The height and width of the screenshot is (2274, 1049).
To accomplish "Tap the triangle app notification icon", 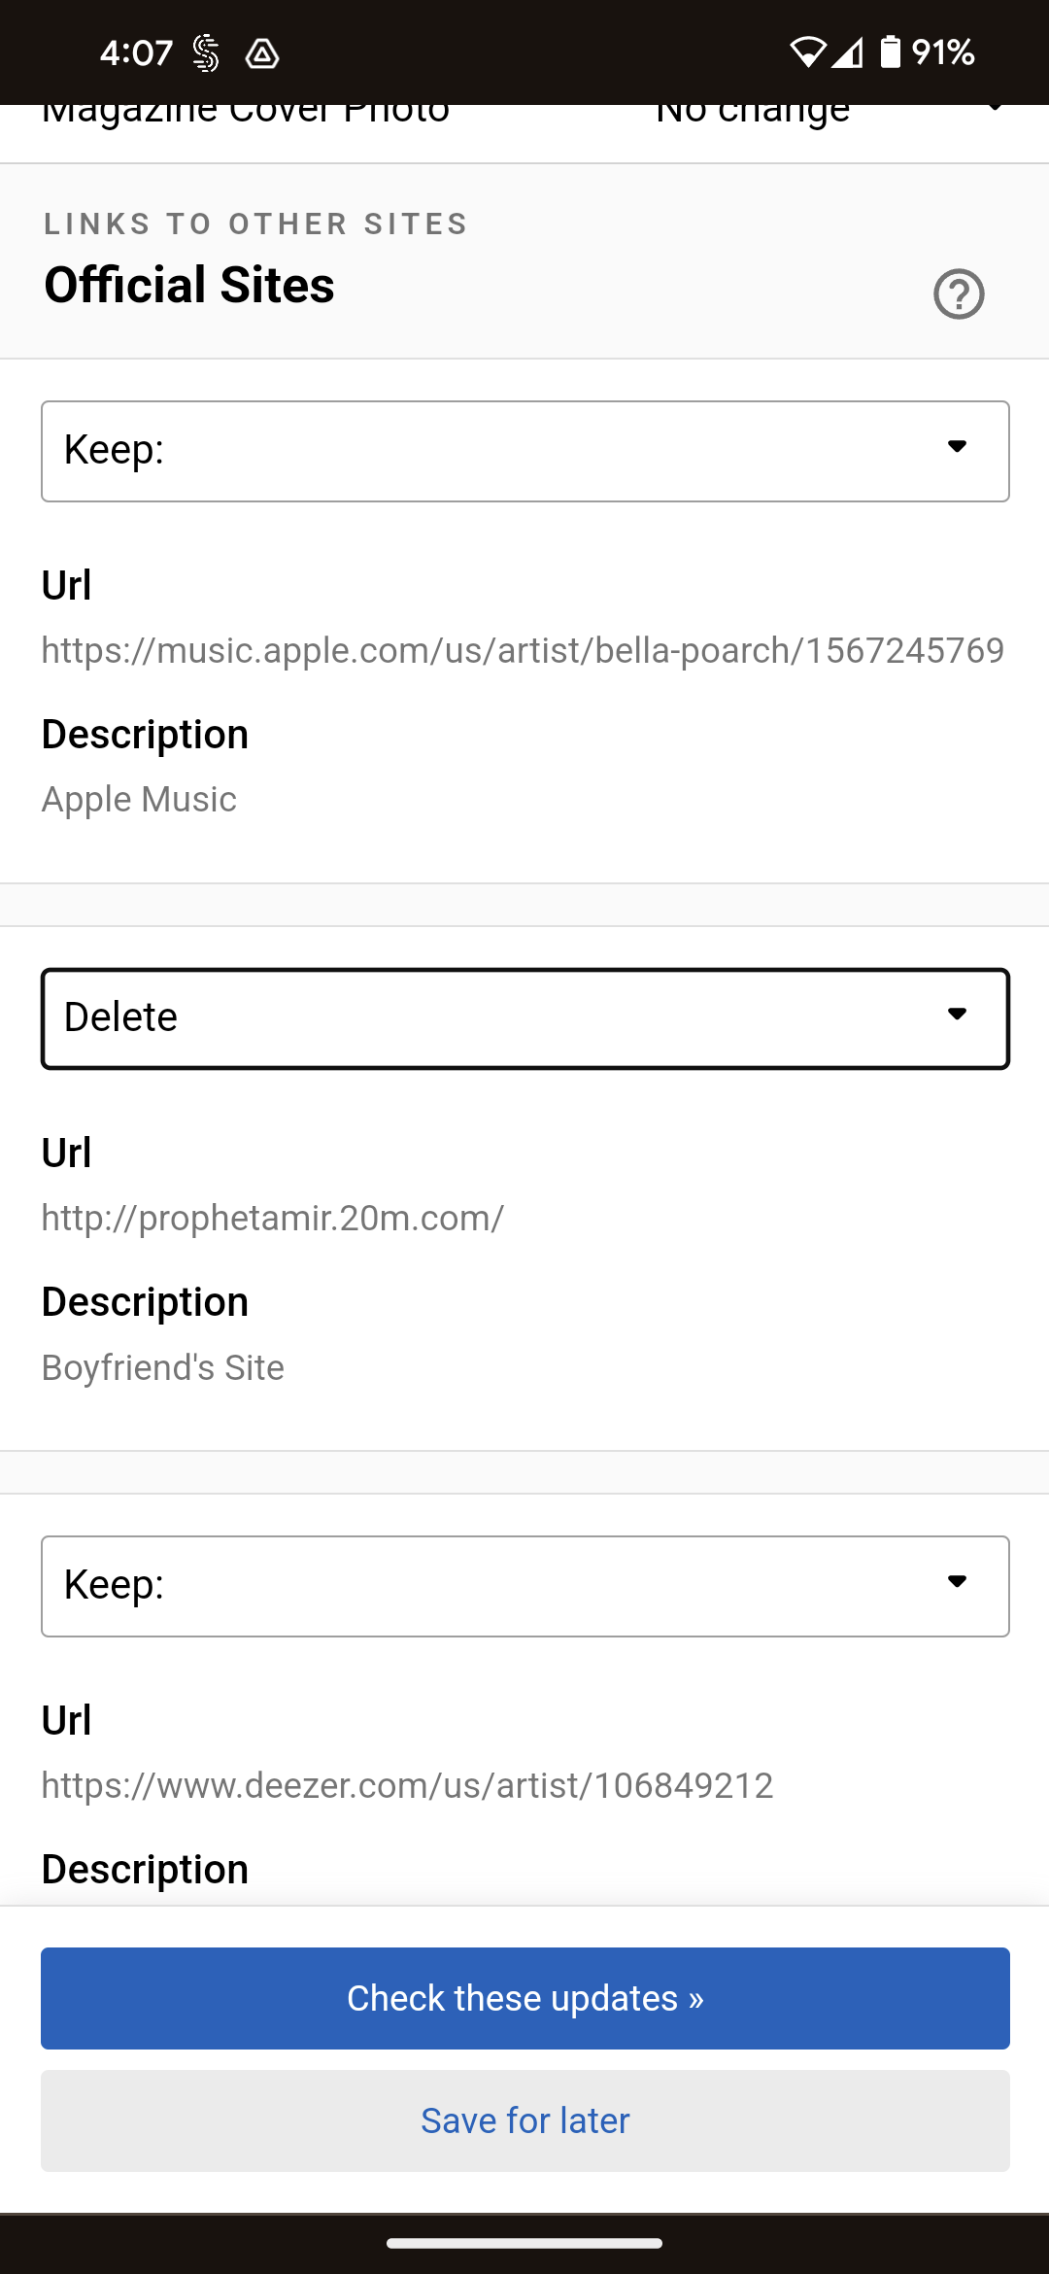I will pyautogui.click(x=262, y=53).
